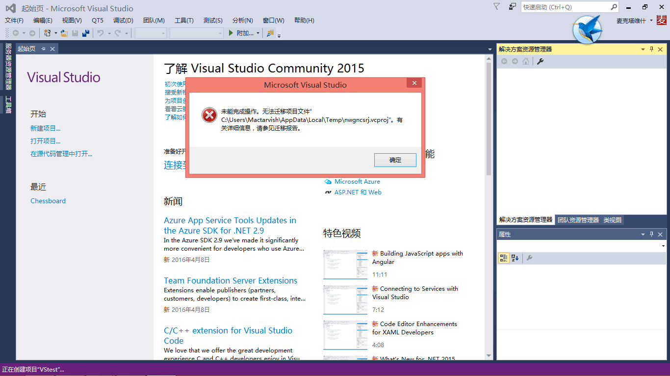This screenshot has height=376, width=670.
Task: Click the green 附加 start button
Action: pos(241,33)
